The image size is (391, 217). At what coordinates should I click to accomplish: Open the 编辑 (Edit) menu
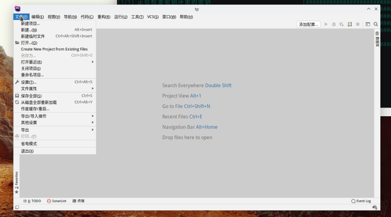38,17
